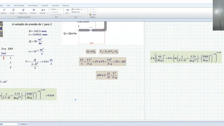
Task: Click the Qtd value '2' in table
Action: point(10,67)
